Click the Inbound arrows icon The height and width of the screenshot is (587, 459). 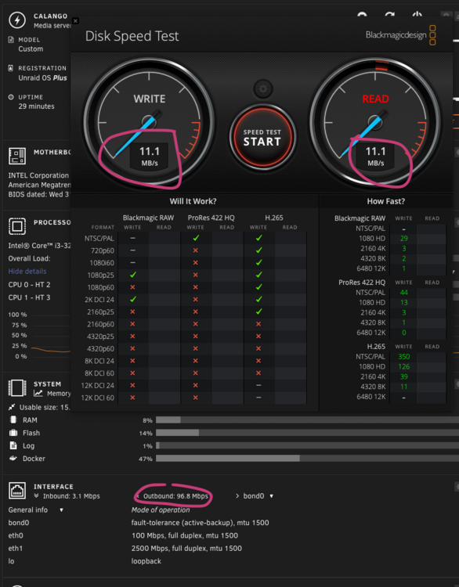tap(36, 496)
